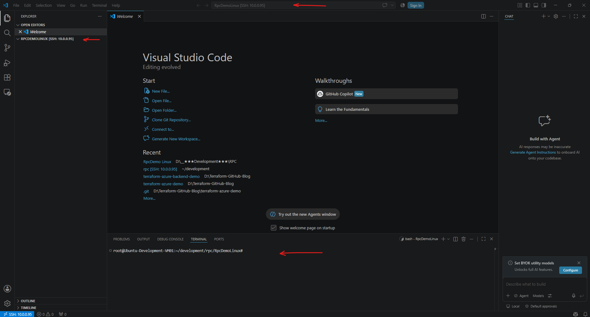Open the Manage gear icon
The height and width of the screenshot is (317, 590).
pyautogui.click(x=7, y=303)
